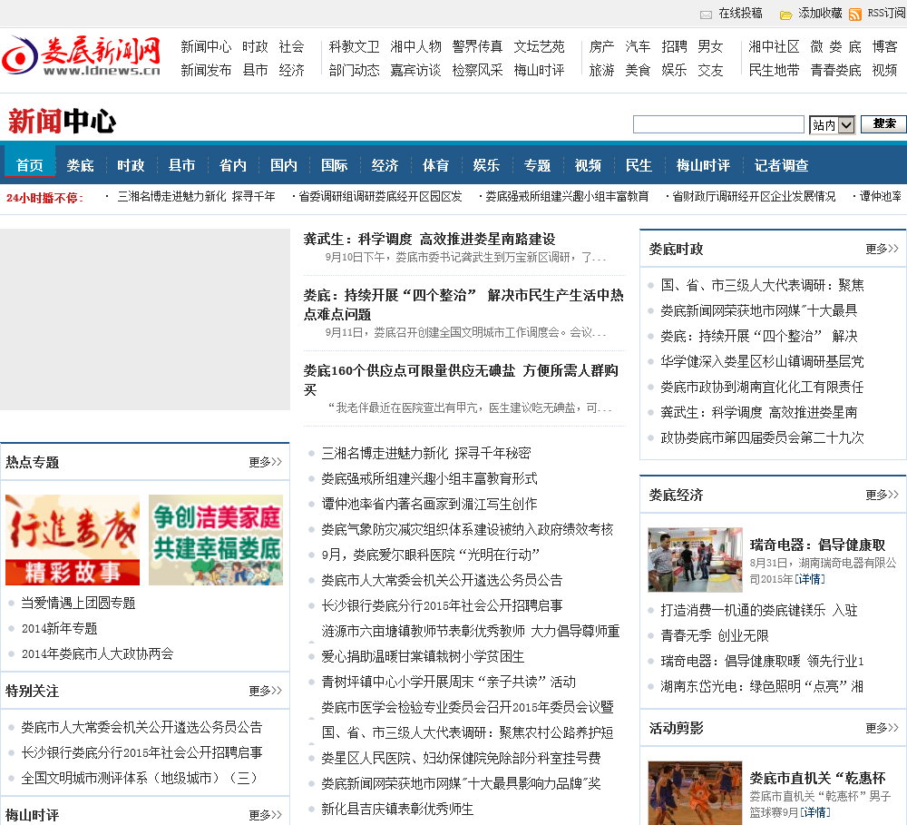
Task: Select the 记者调查 navigation tab
Action: coord(781,165)
